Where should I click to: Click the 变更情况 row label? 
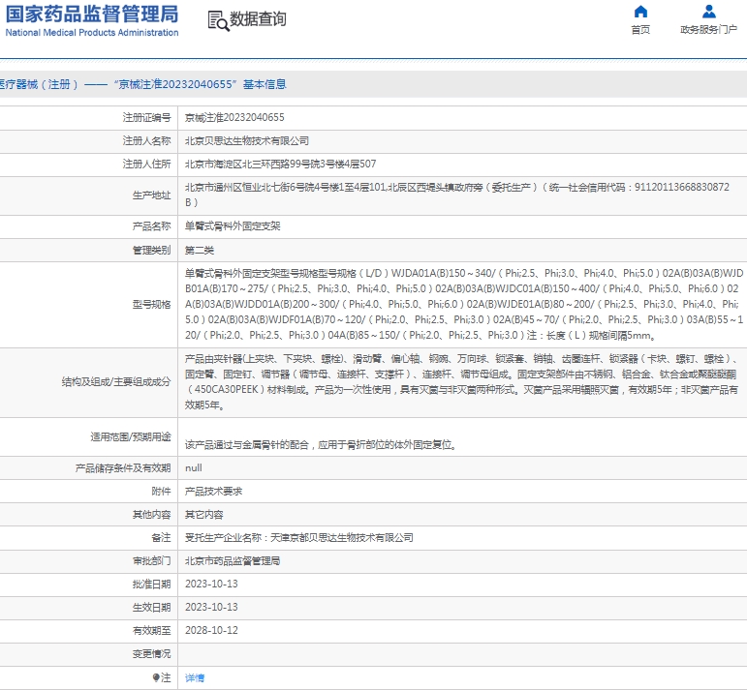tap(151, 654)
